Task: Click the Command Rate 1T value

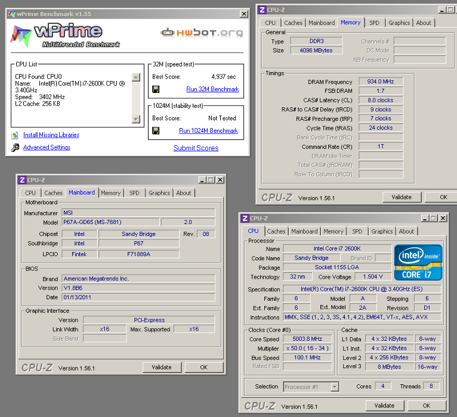Action: [381, 147]
